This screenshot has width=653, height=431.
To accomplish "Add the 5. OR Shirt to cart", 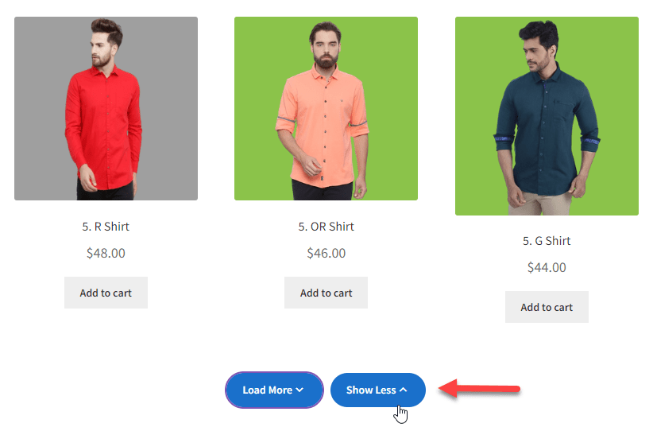I will [x=326, y=293].
